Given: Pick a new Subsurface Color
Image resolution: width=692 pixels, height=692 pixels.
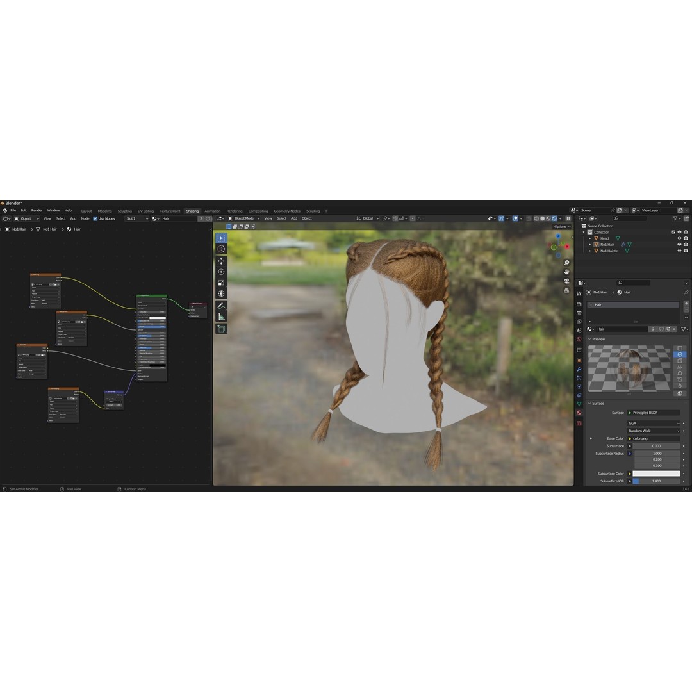Looking at the screenshot, I should [656, 474].
